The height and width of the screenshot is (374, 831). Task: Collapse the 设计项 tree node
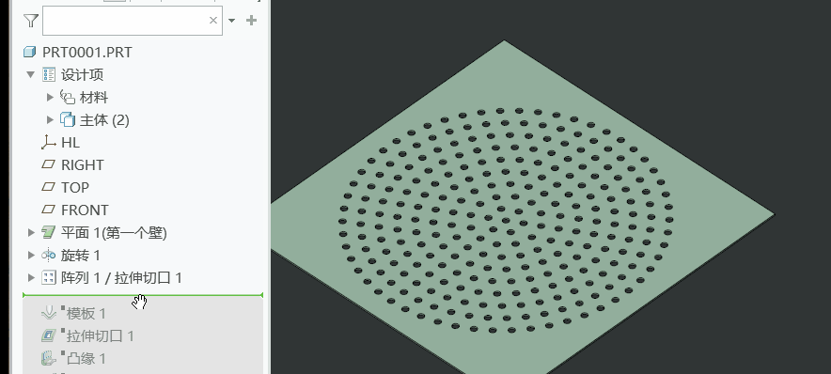pyautogui.click(x=31, y=74)
